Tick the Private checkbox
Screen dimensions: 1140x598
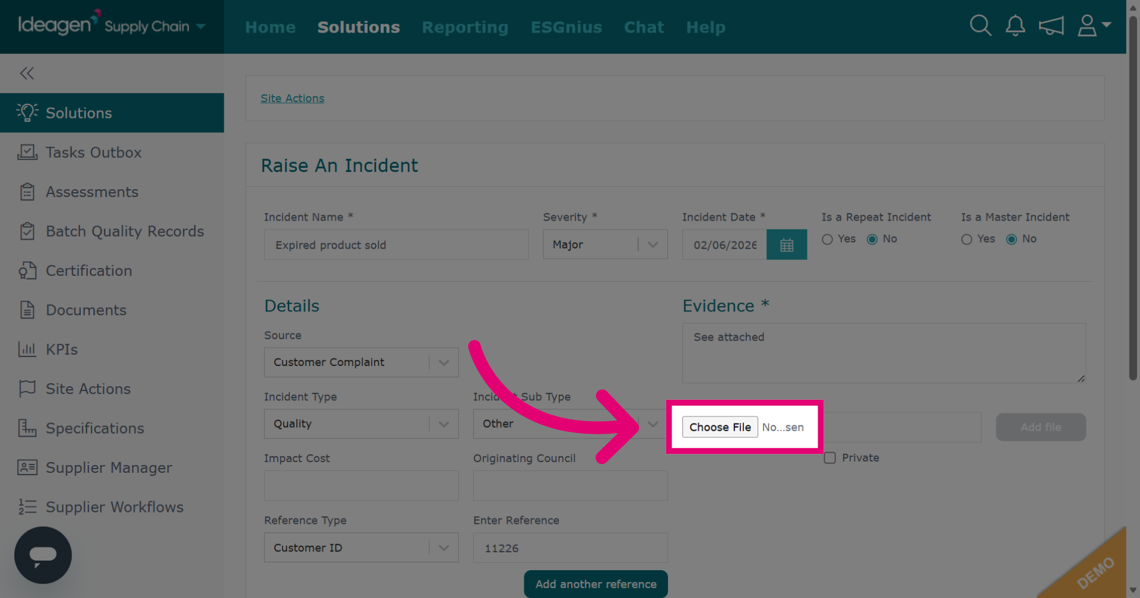pos(830,458)
